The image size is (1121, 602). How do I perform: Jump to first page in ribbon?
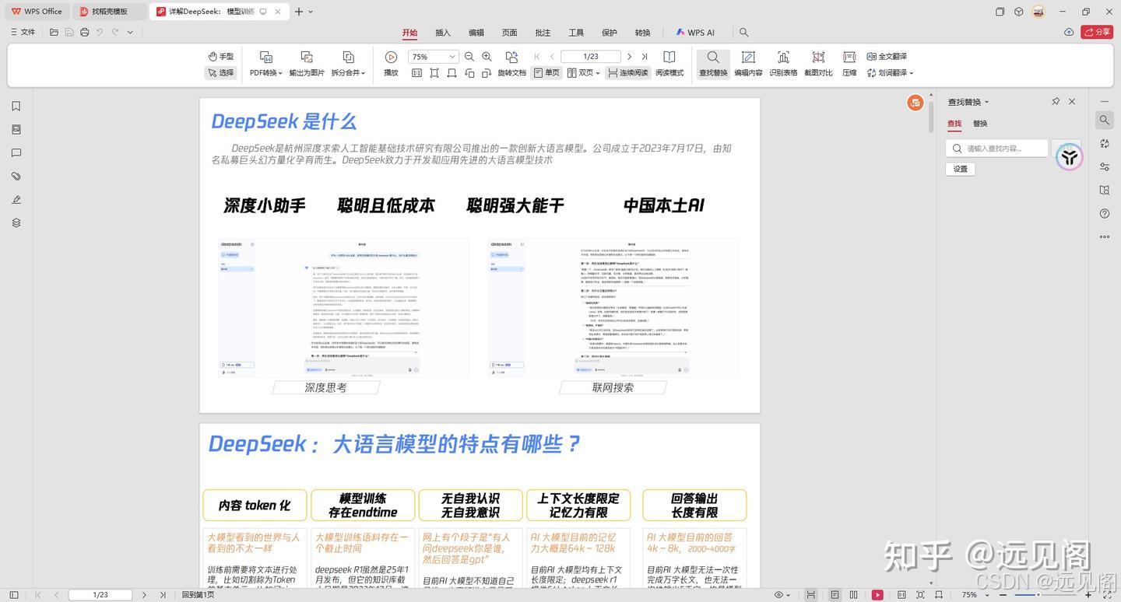(537, 57)
